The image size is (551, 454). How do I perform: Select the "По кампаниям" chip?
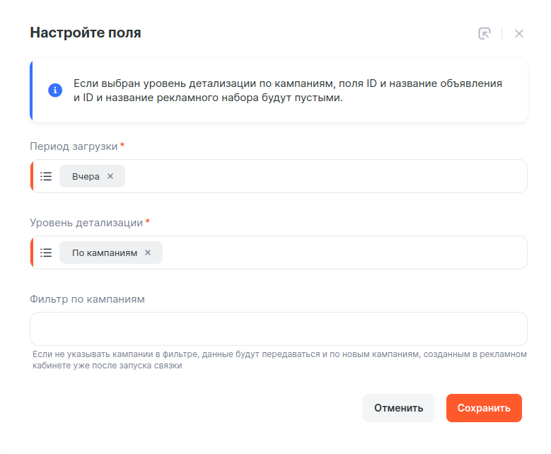click(x=105, y=252)
